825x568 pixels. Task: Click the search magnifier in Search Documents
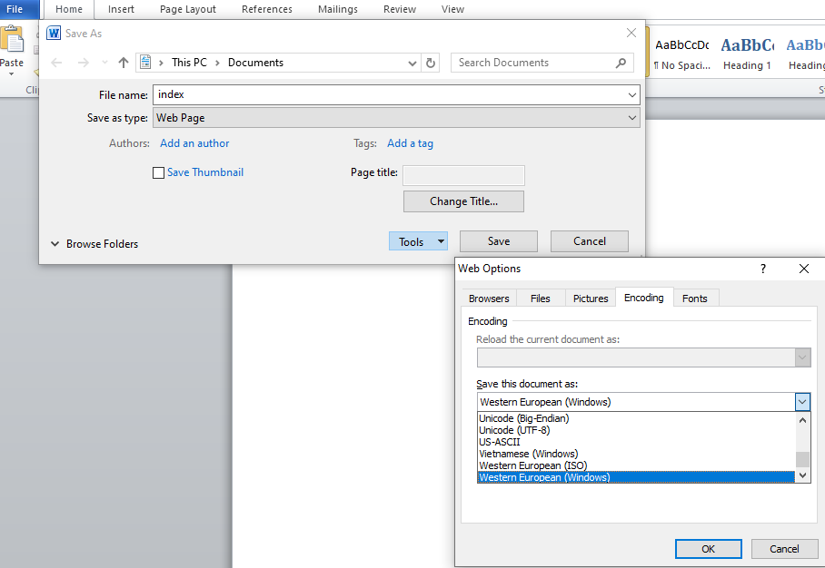(x=621, y=63)
